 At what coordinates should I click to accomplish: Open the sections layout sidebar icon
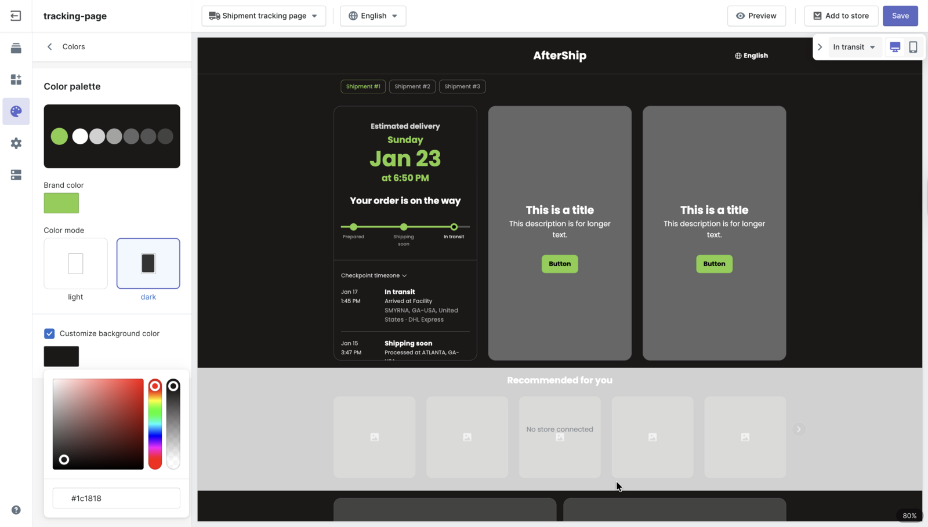(x=16, y=175)
